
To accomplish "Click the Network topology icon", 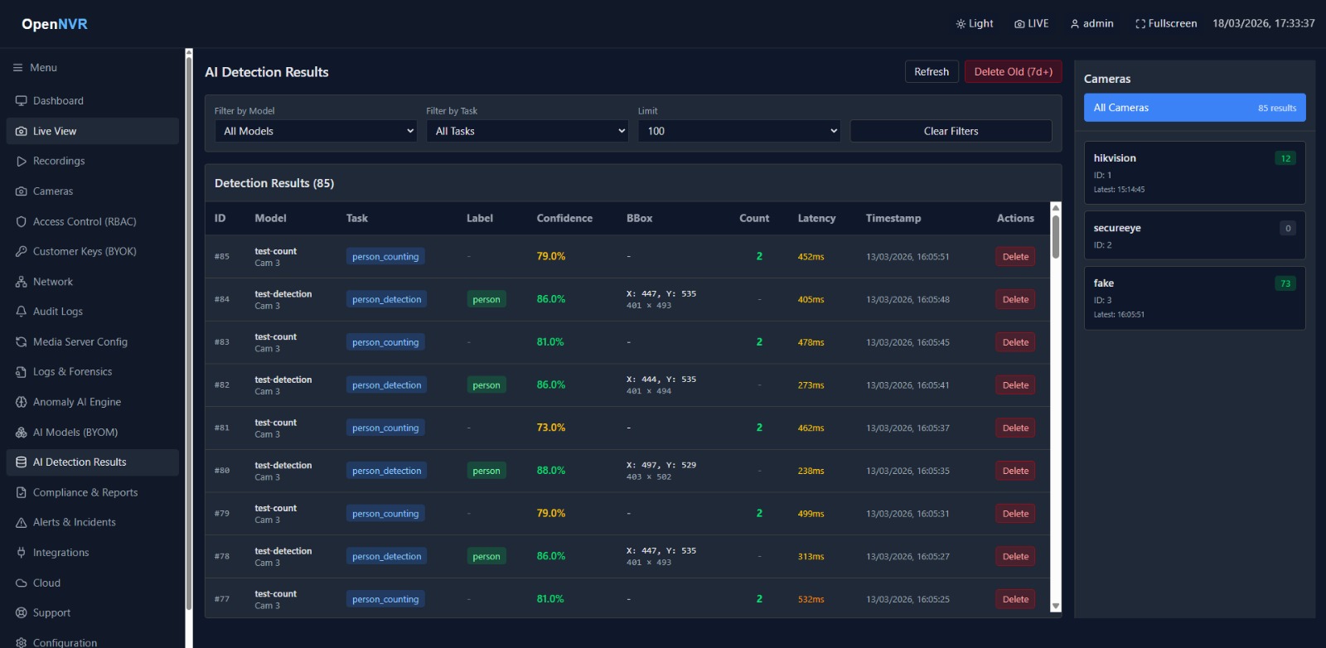I will click(22, 282).
